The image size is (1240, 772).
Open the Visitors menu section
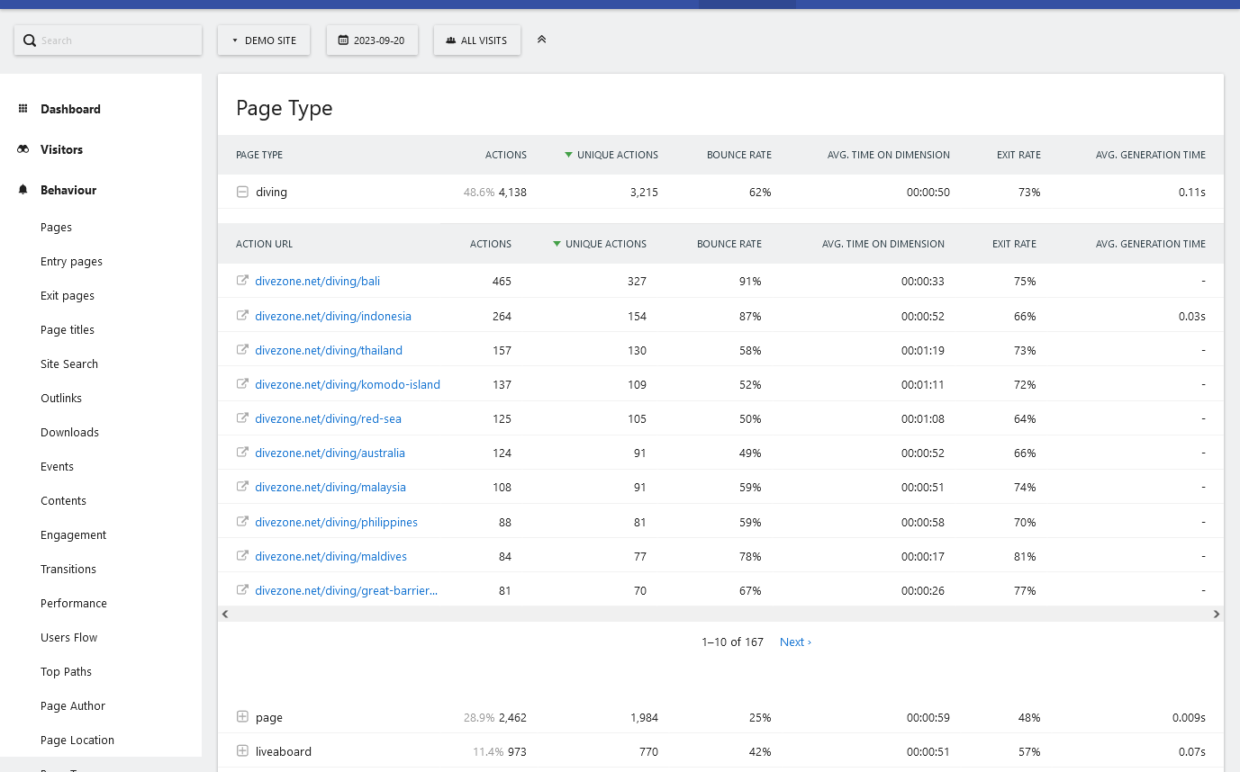(61, 149)
